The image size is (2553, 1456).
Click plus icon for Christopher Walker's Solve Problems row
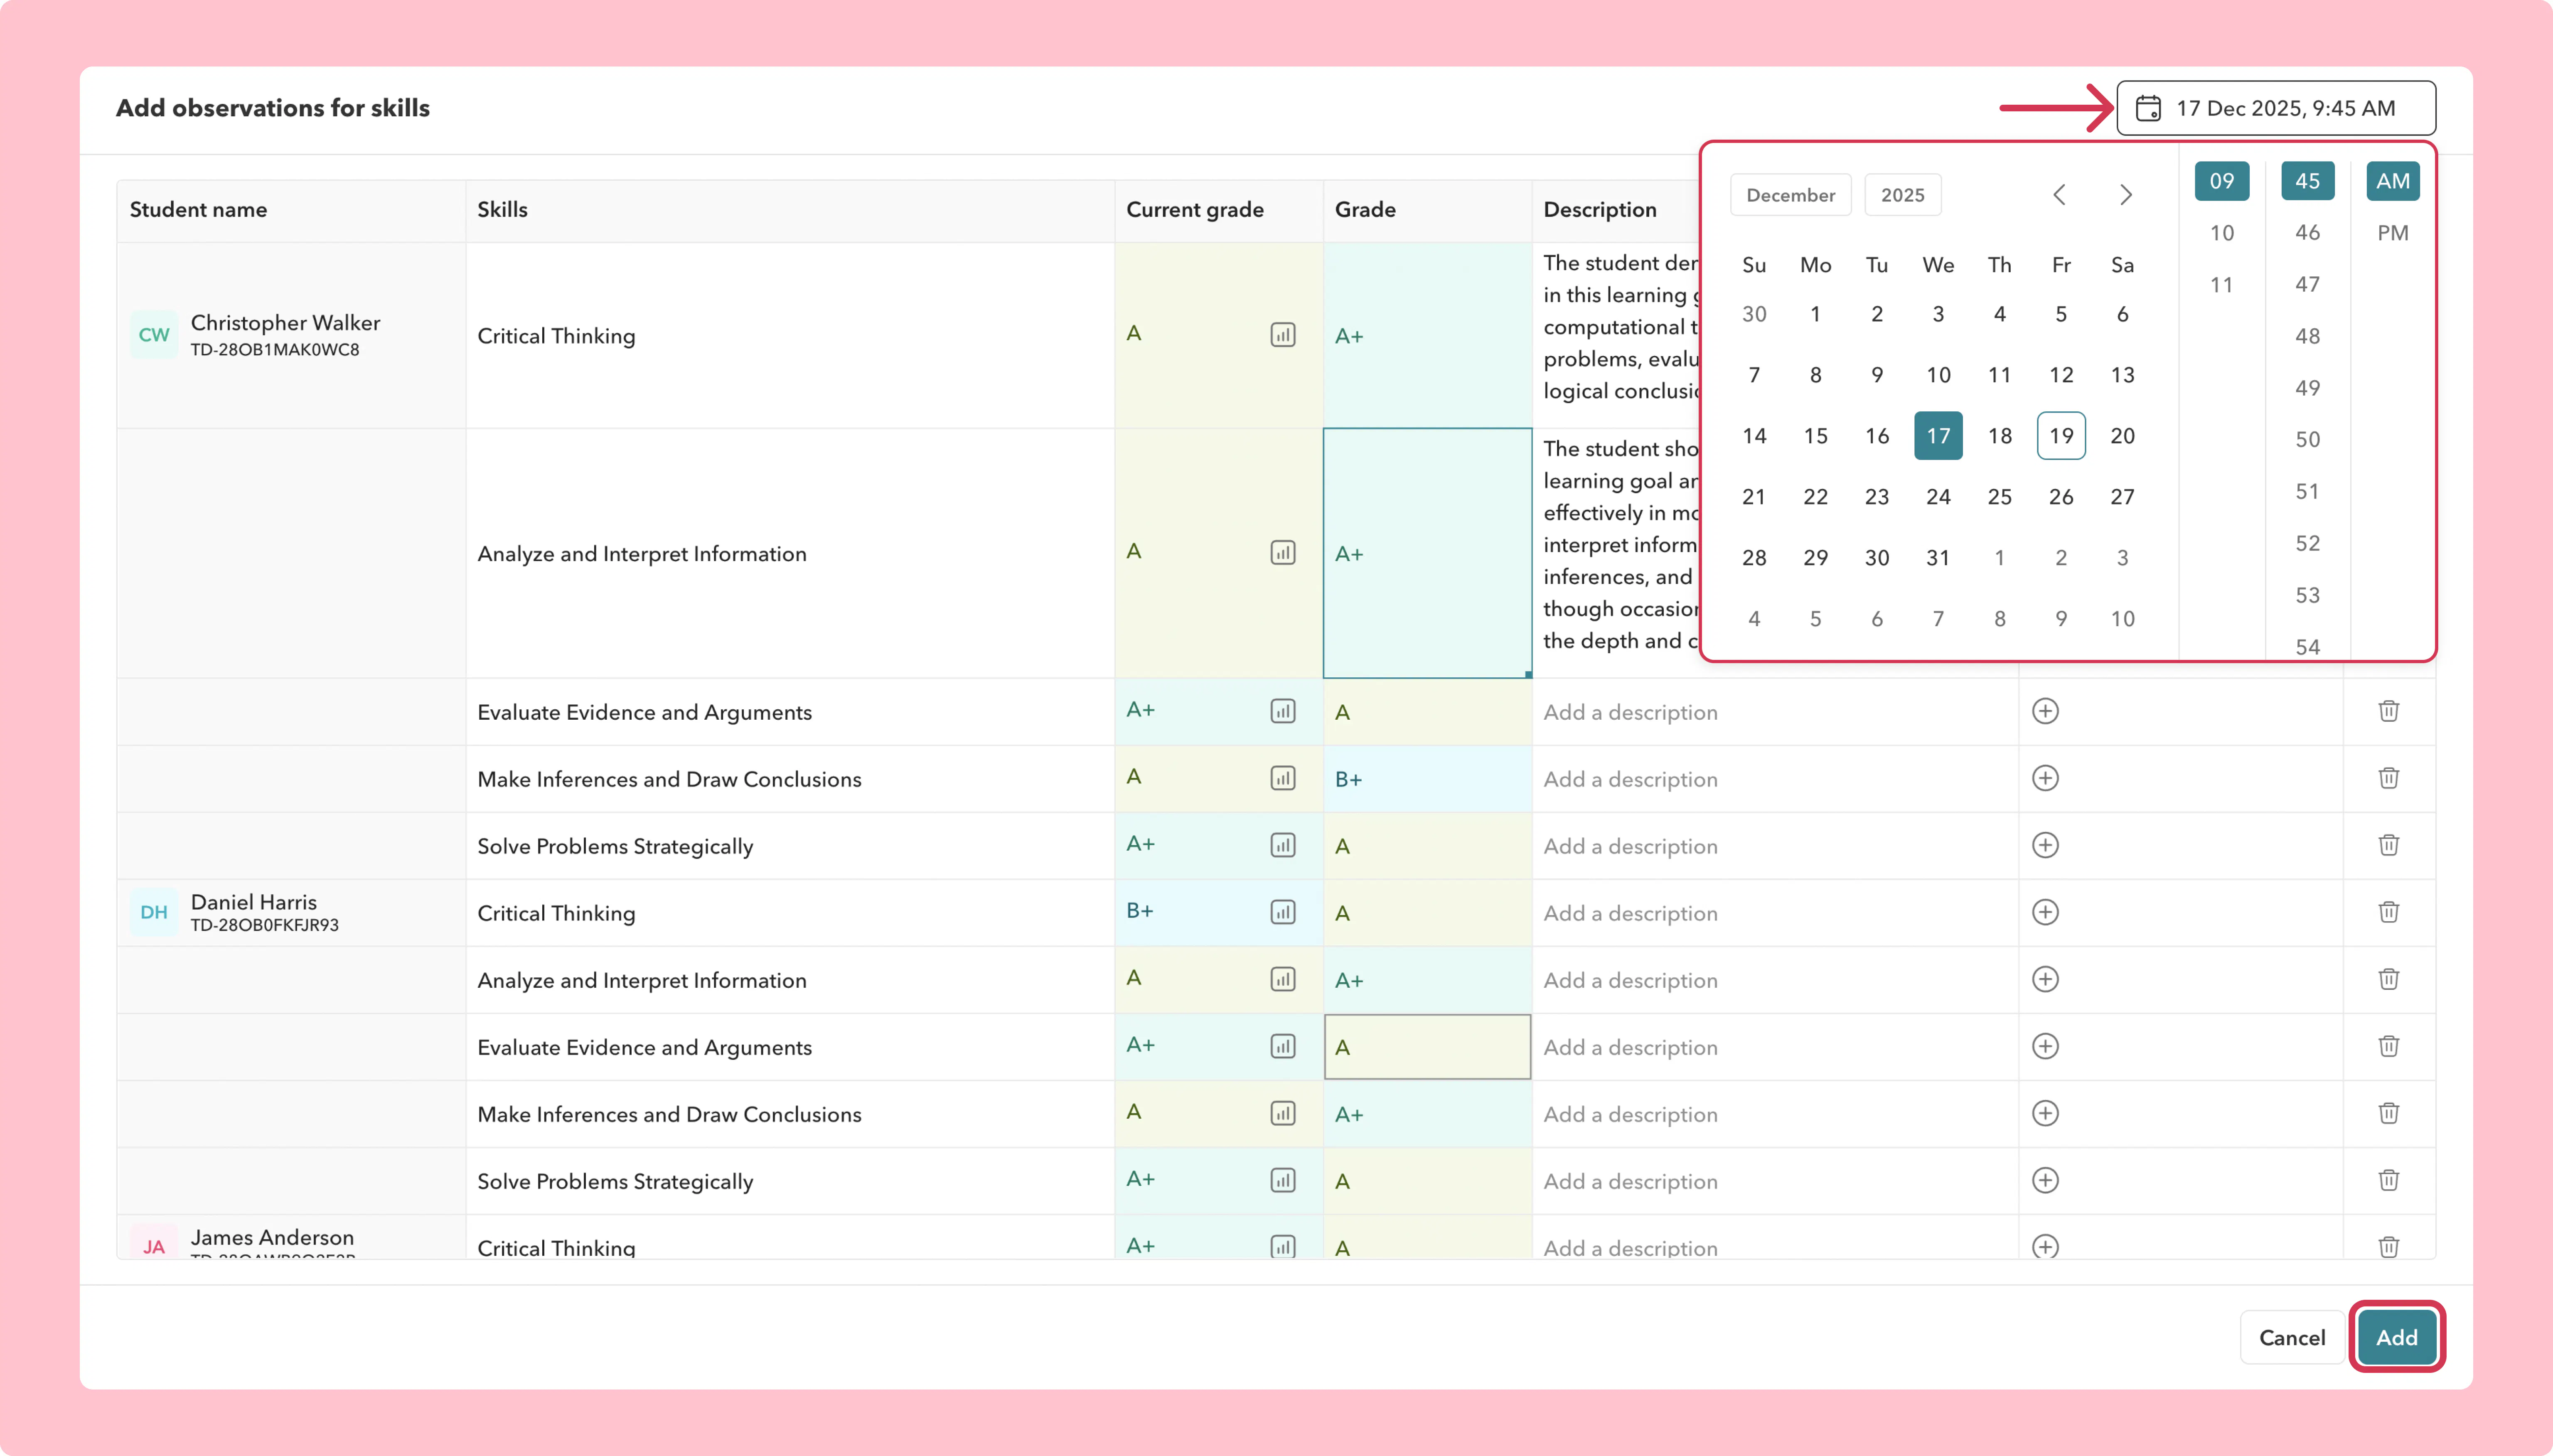point(2045,845)
